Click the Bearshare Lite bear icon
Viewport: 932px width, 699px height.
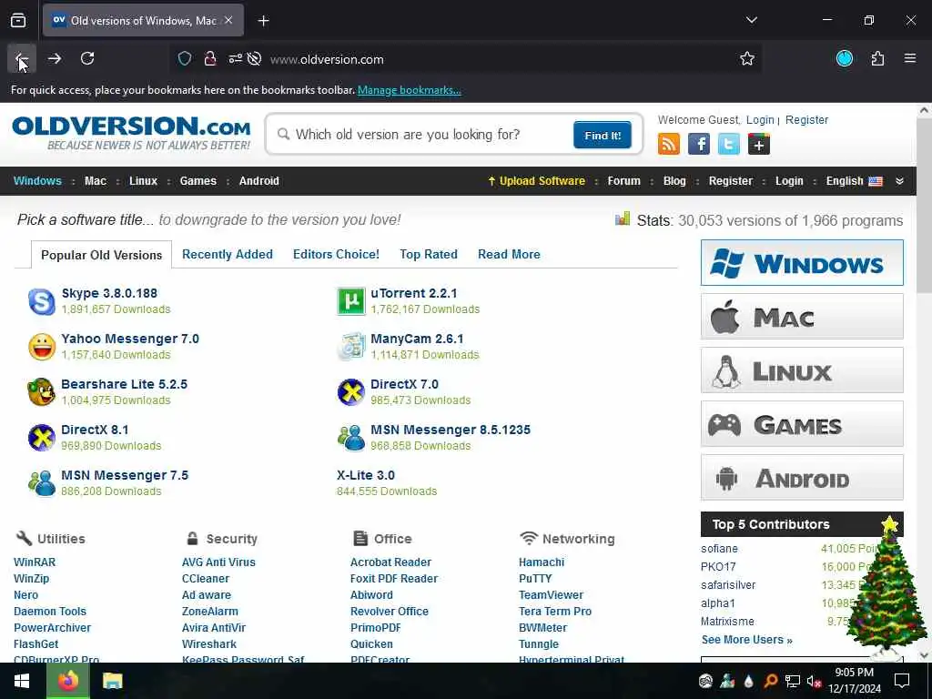coord(42,392)
